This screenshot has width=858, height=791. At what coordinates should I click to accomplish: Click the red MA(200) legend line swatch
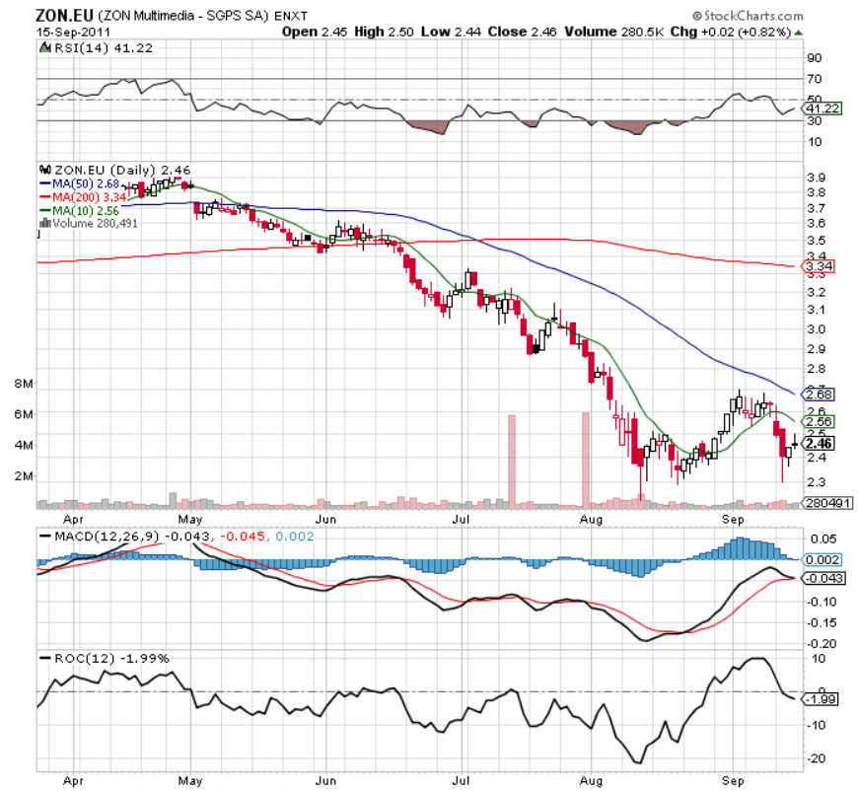pos(44,196)
